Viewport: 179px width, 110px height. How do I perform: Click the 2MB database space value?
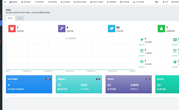(84, 85)
